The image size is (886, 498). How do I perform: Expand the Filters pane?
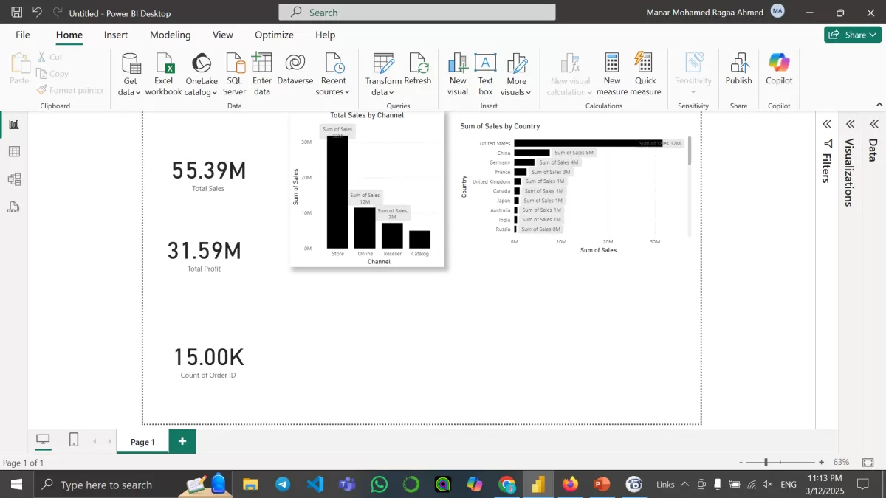coord(828,125)
